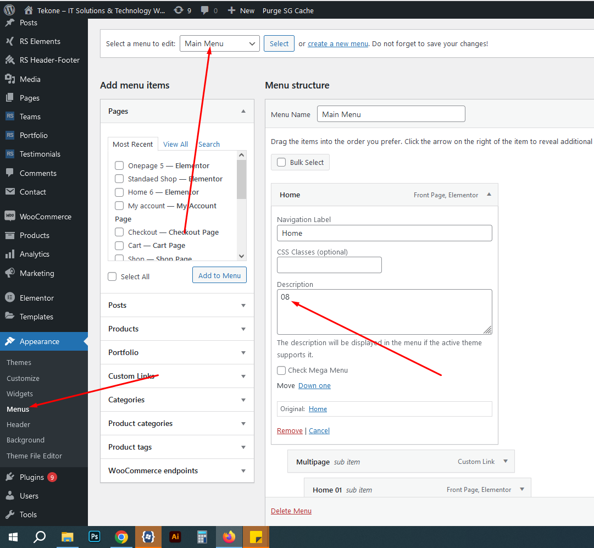The image size is (594, 548).
Task: Select the Most Recent tab
Action: point(132,145)
